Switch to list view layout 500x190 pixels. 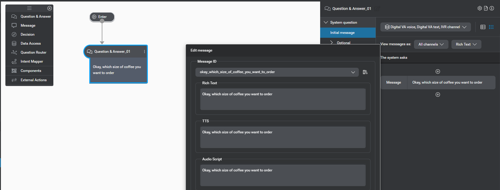point(491,27)
